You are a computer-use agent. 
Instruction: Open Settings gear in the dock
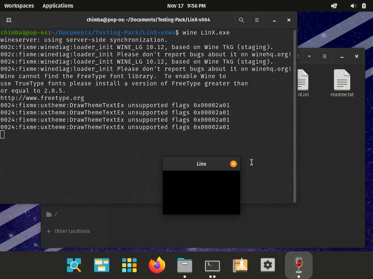pos(268,265)
